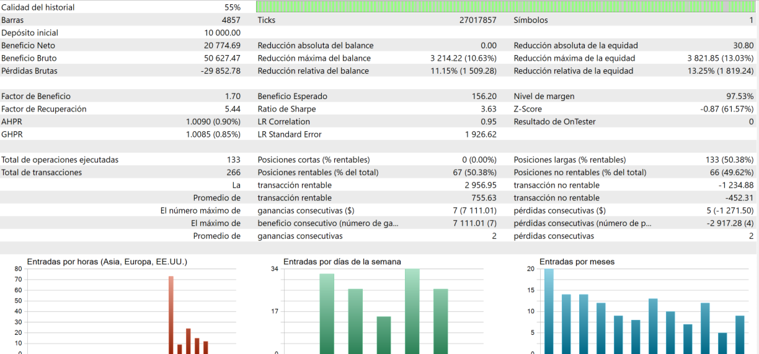
Task: Click the value 1.0085 (0.85%)
Action: pos(213,134)
